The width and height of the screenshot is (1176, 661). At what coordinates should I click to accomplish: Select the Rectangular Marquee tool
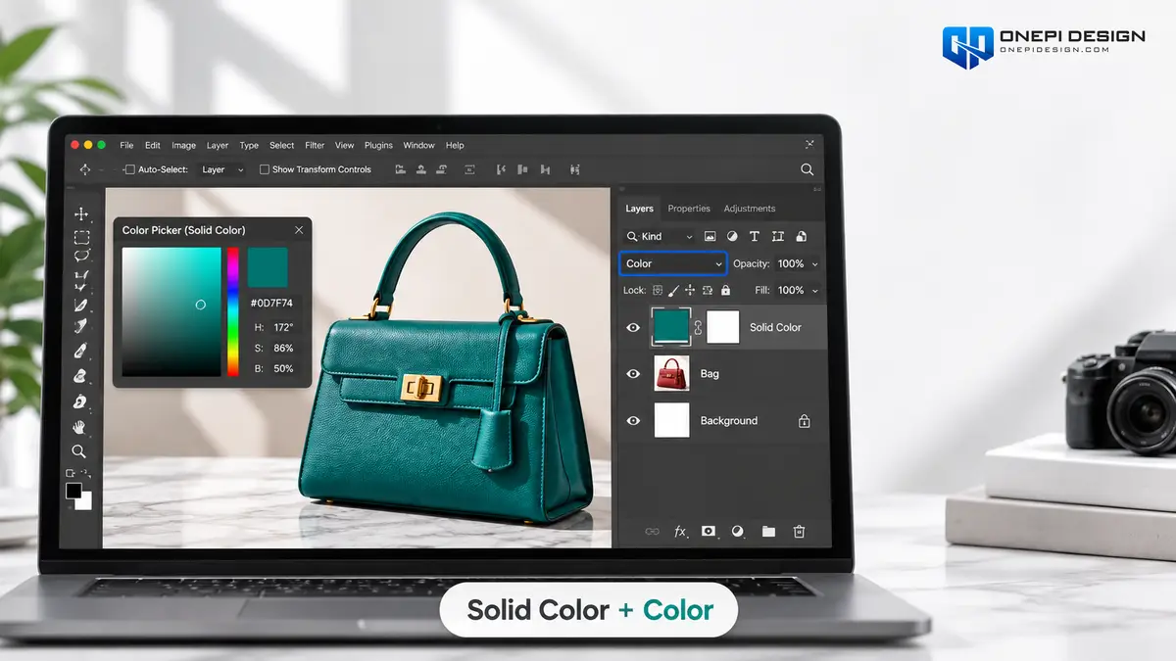81,237
